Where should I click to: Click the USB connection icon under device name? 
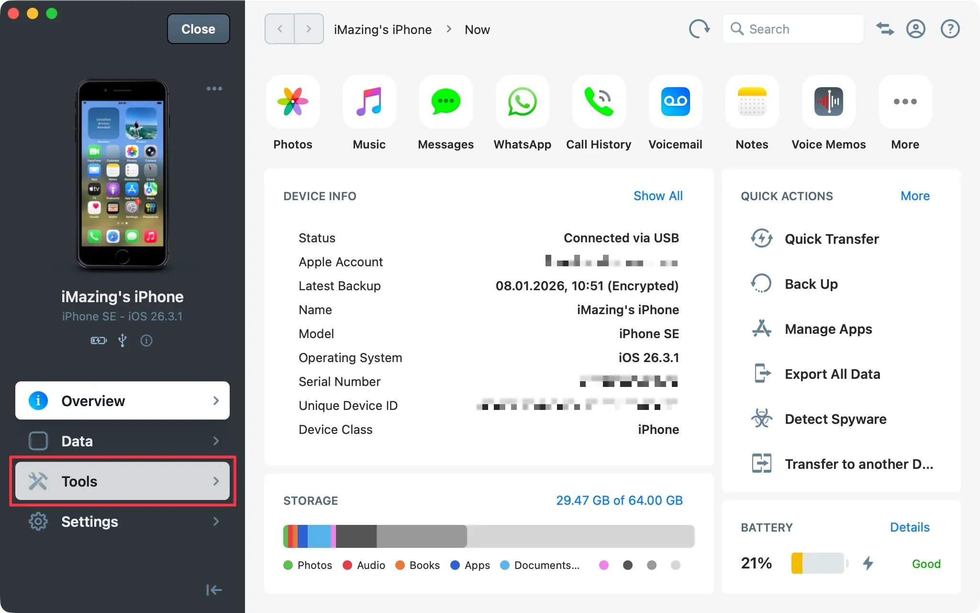[x=122, y=341]
